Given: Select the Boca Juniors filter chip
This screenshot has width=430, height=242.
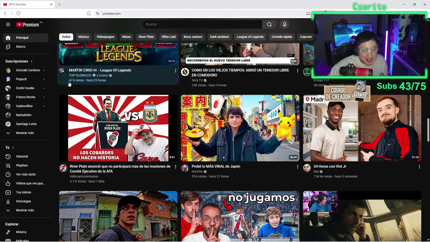Looking at the screenshot, I should click(x=193, y=37).
